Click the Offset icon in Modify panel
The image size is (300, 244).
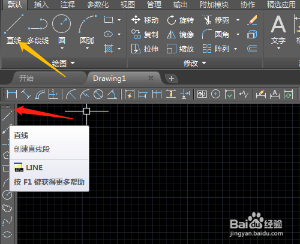click(x=252, y=49)
